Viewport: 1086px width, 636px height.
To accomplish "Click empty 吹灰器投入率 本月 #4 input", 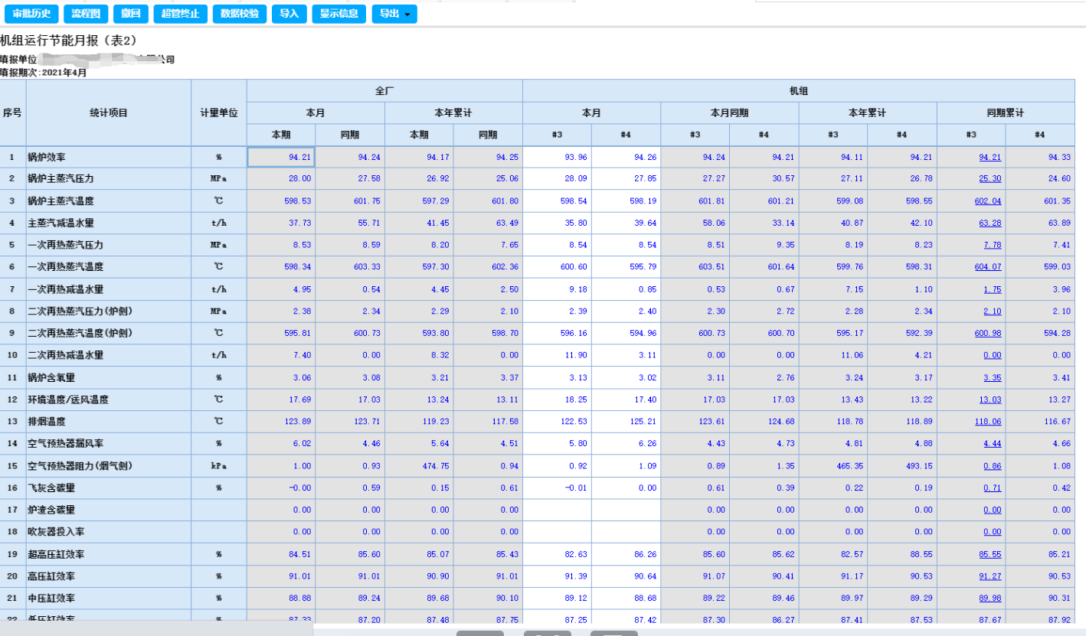I will [x=626, y=532].
